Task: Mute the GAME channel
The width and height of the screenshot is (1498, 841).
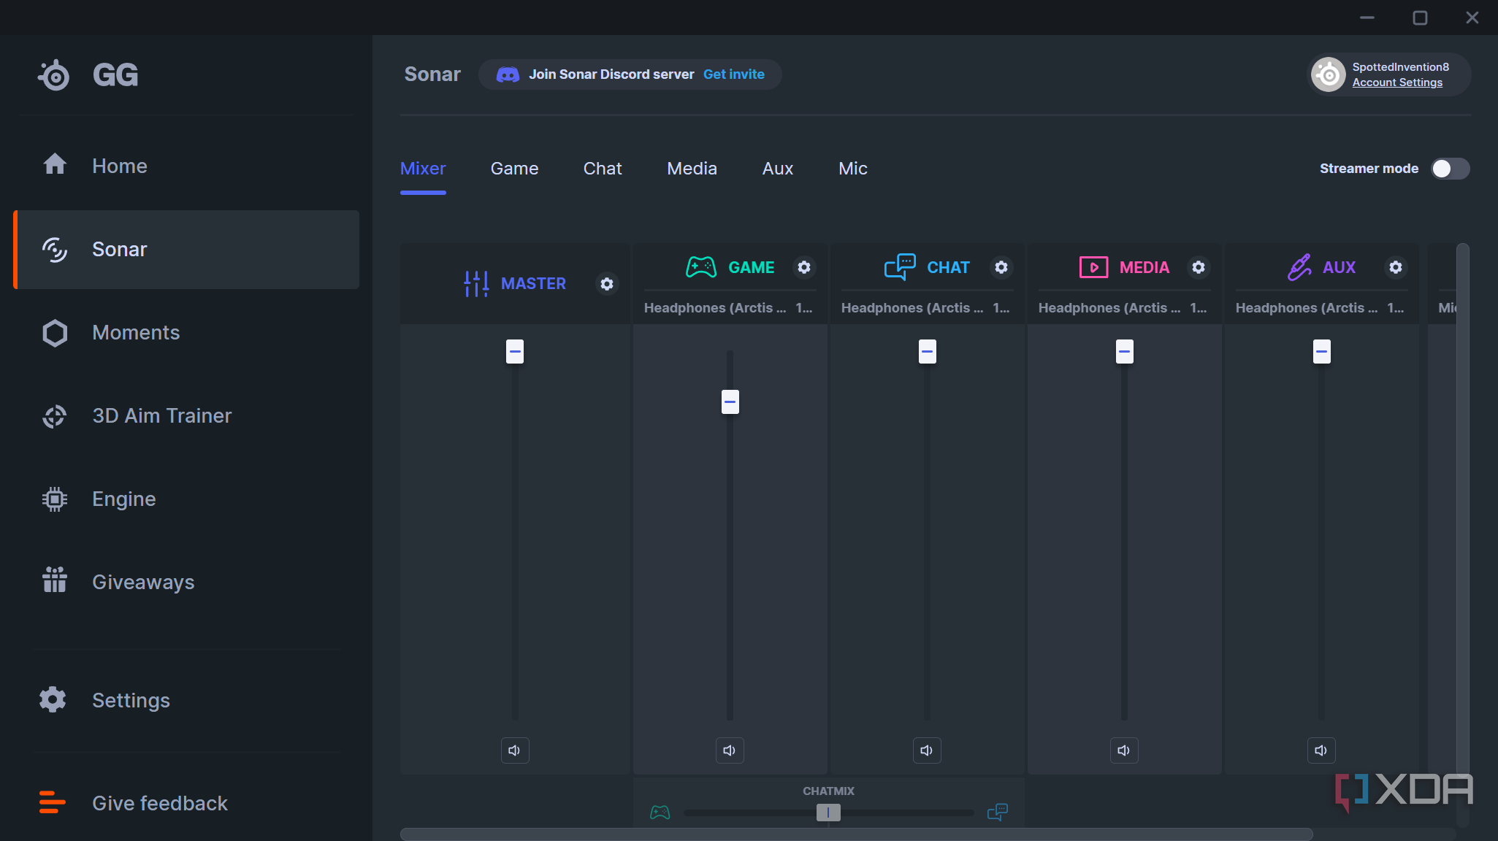Action: point(730,750)
